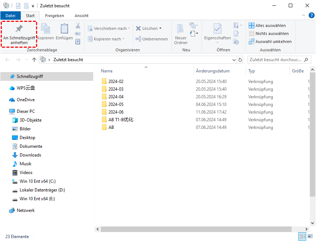
Task: Click the Kopieren ribbon button
Action: (46, 32)
